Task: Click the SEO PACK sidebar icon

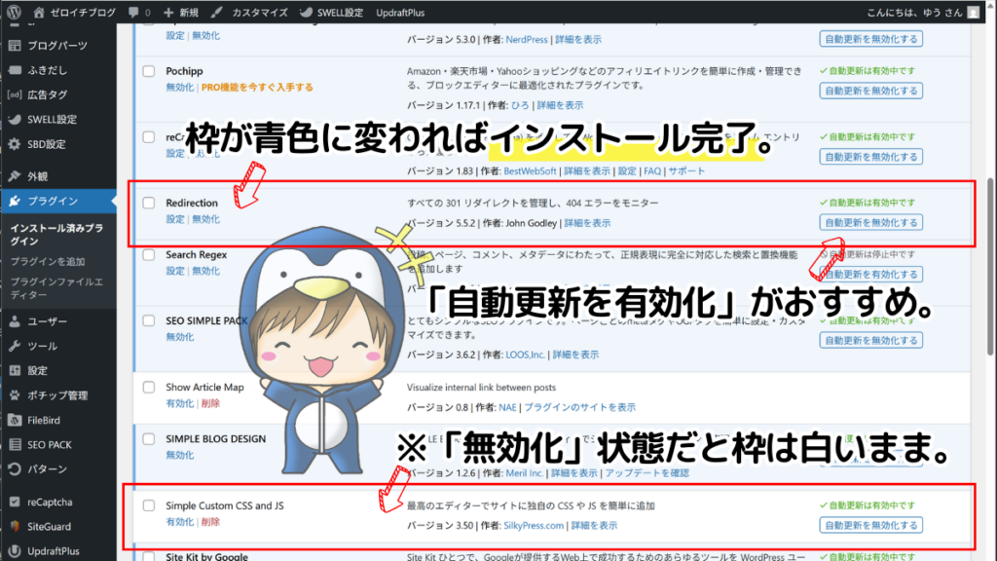Action: point(15,444)
